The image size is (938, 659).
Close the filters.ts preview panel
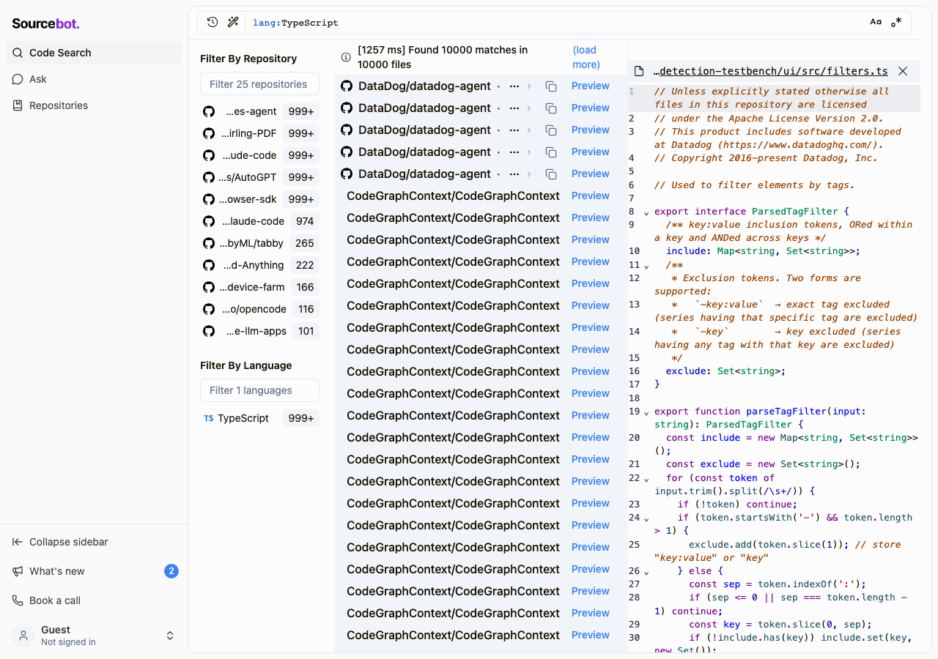[x=903, y=71]
